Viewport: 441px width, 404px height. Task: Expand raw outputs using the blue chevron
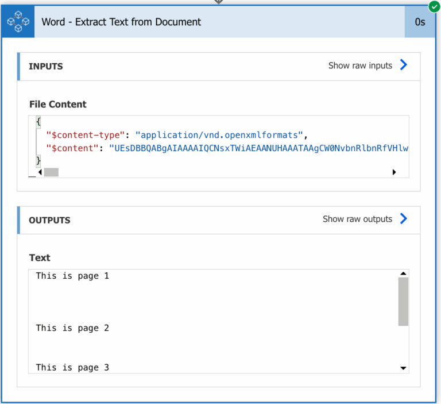[403, 218]
